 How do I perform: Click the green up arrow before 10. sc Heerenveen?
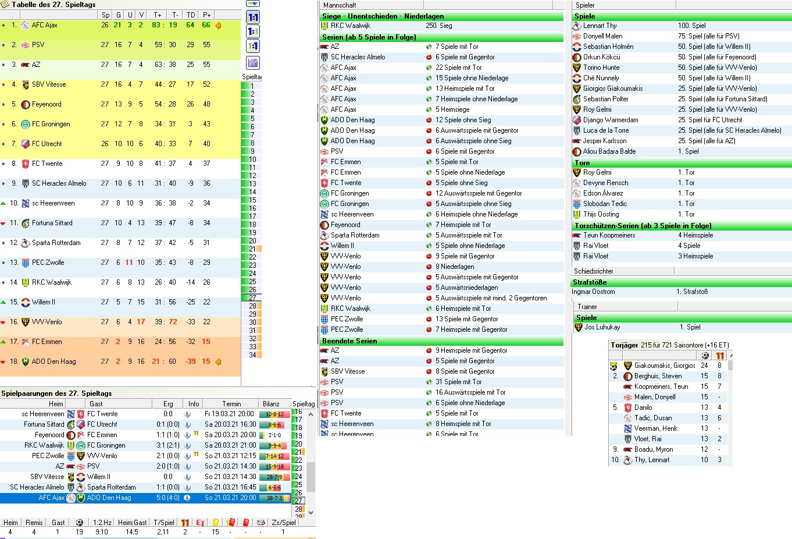coord(3,203)
